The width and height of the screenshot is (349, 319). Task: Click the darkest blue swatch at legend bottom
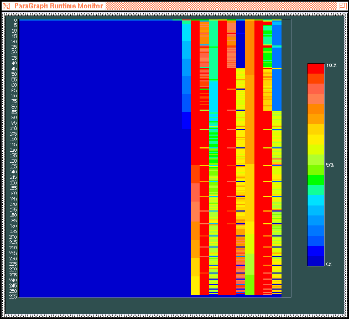pos(315,260)
